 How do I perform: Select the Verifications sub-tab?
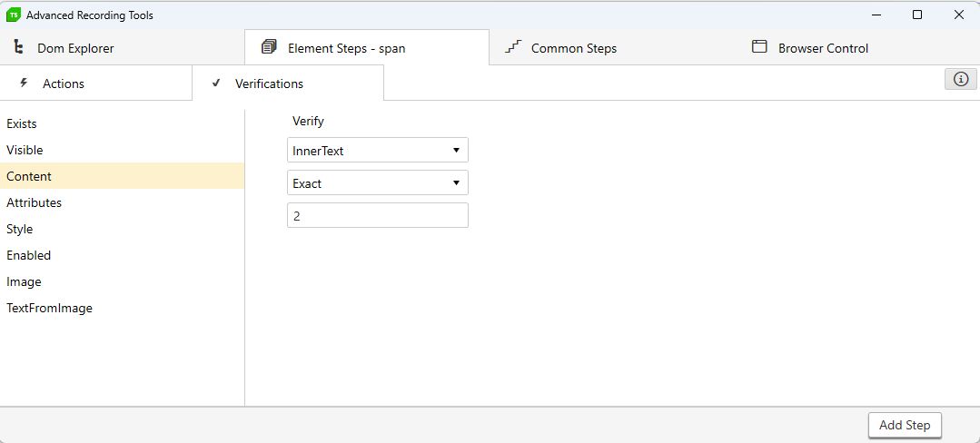288,84
